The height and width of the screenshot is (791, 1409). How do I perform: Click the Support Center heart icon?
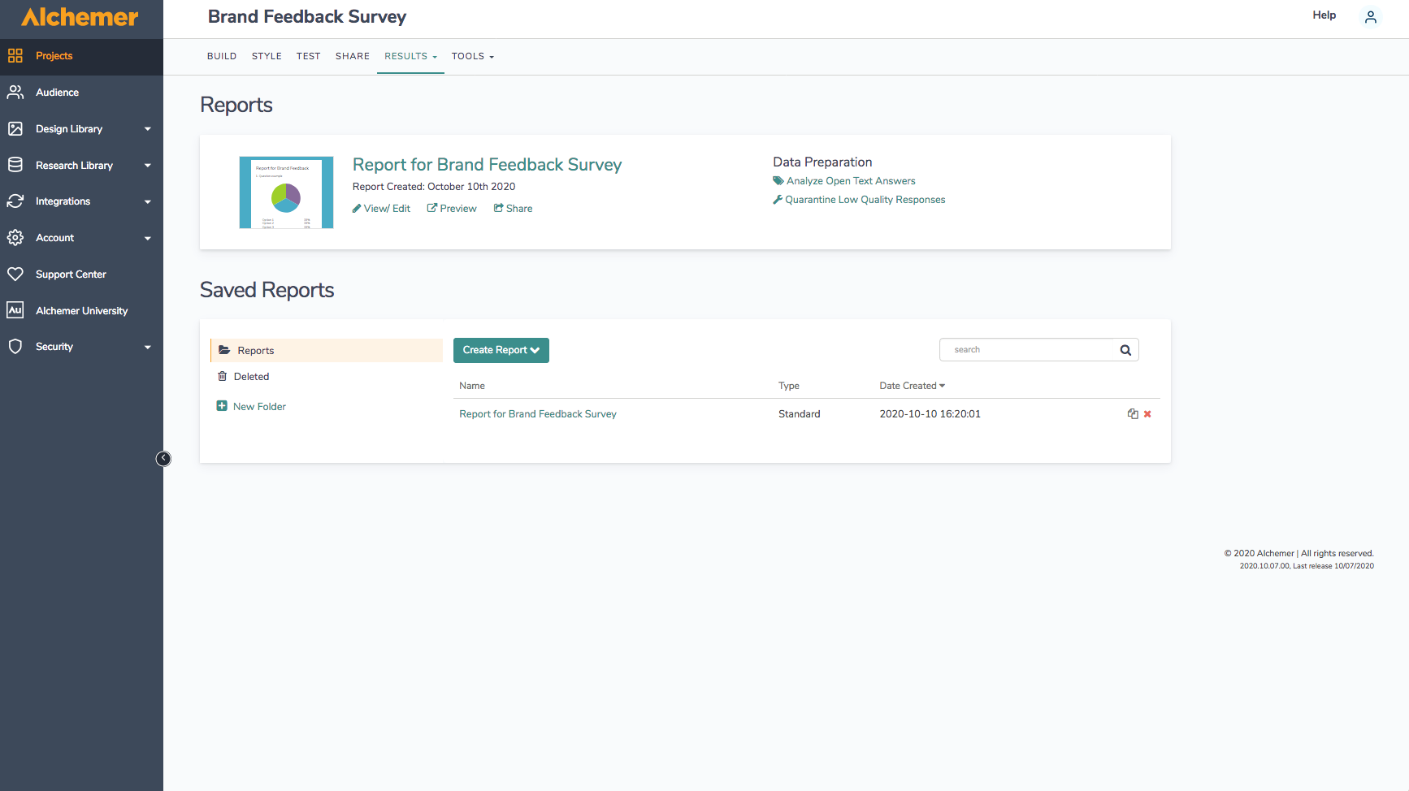point(15,274)
